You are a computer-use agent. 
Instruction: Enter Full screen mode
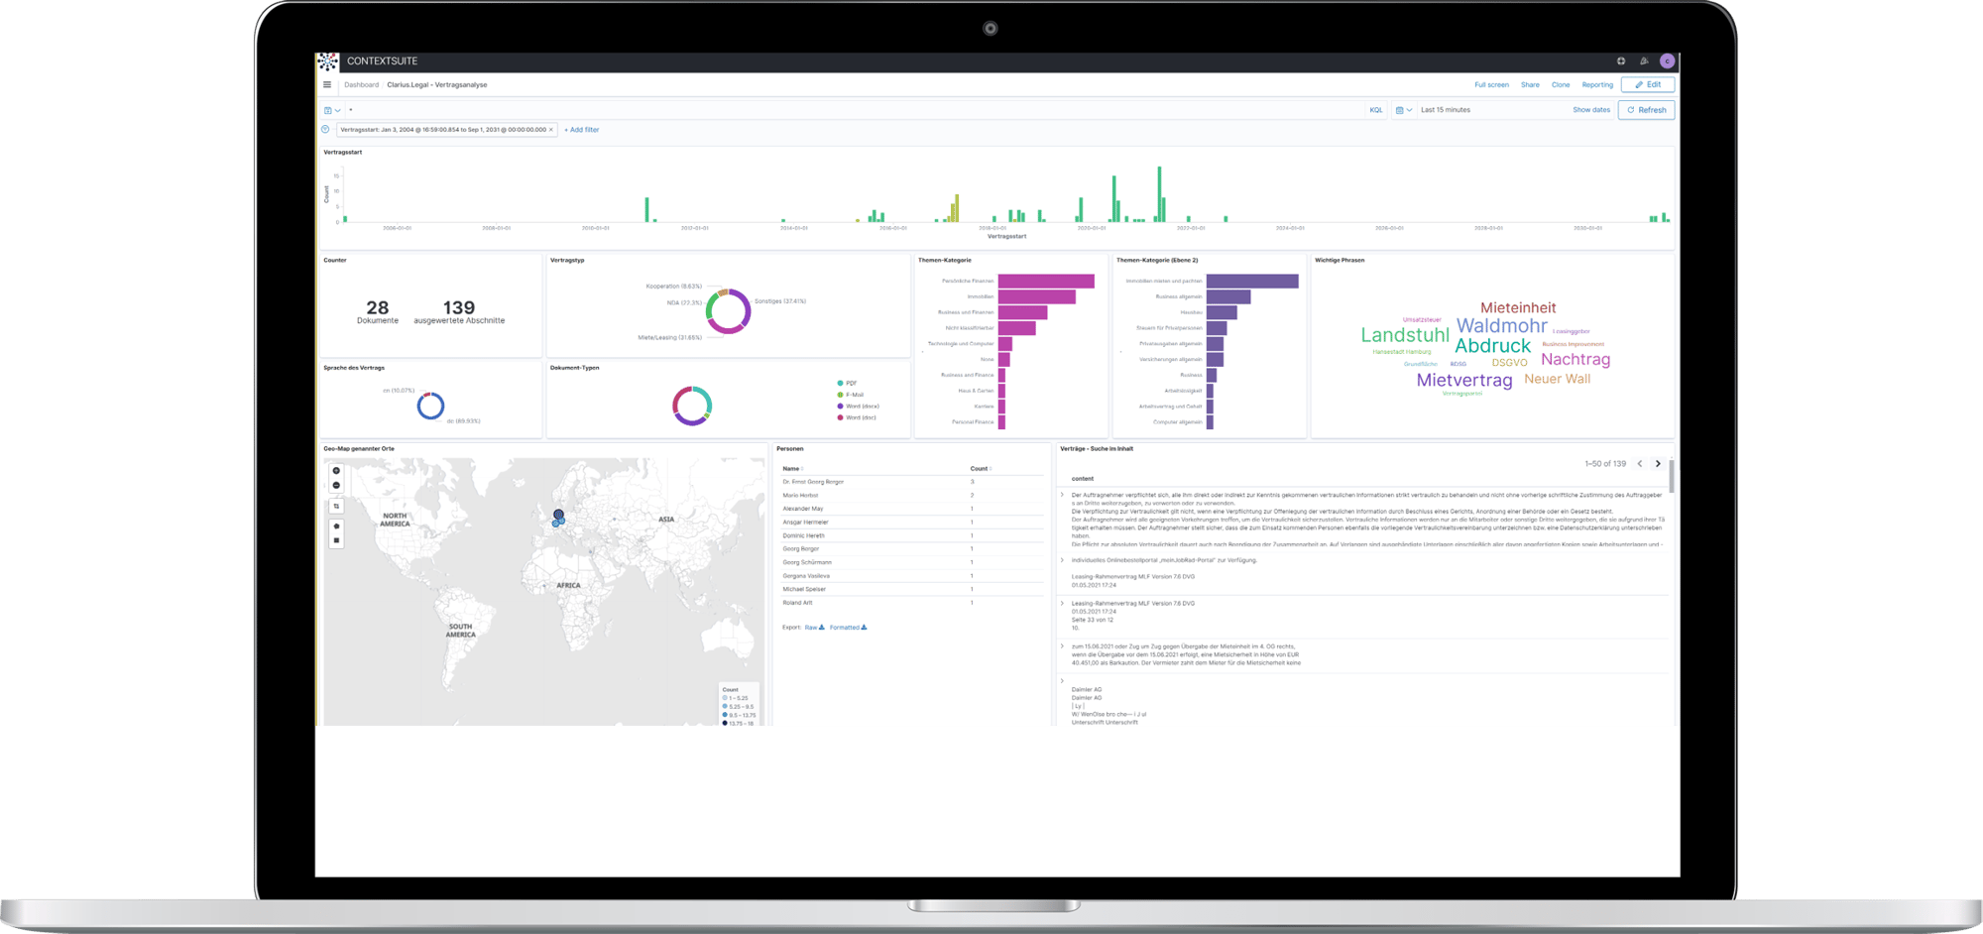1491,85
